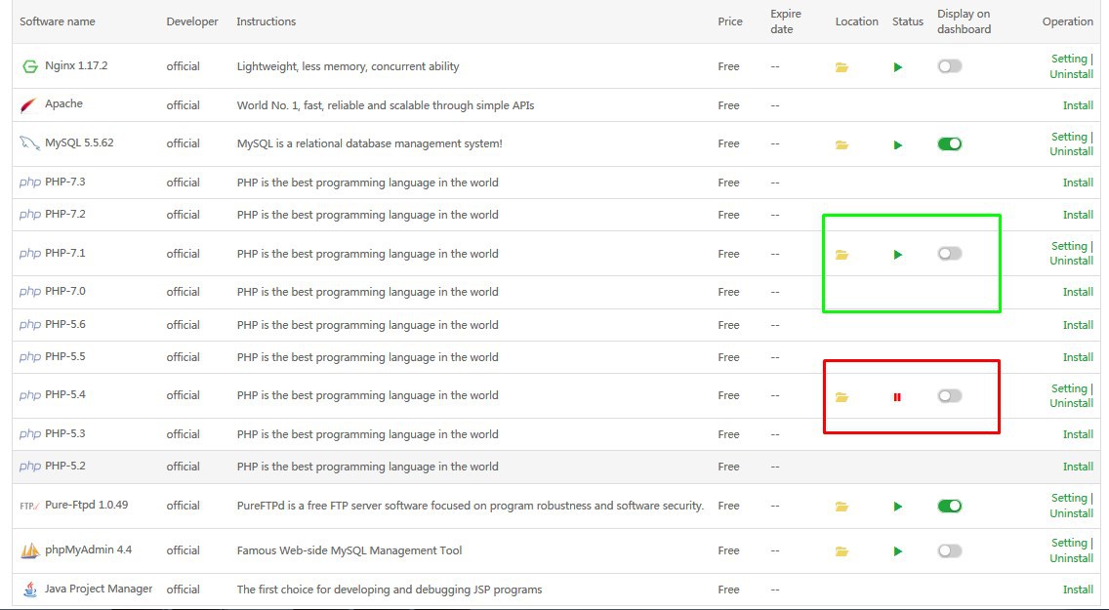Click the php icon beside PHP-5.6

pyautogui.click(x=29, y=324)
